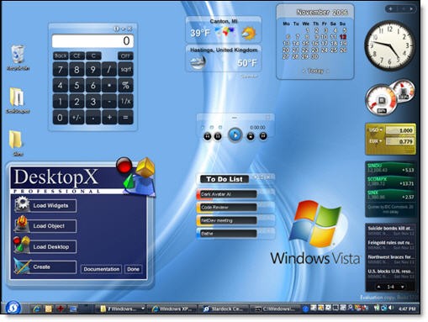Click the volume speaker tray icon
The height and width of the screenshot is (322, 428).
click(391, 309)
